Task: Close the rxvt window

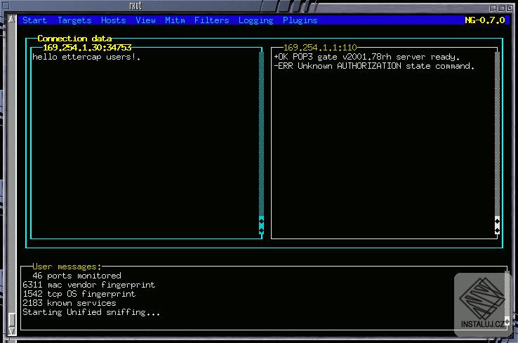Action: click(x=510, y=8)
